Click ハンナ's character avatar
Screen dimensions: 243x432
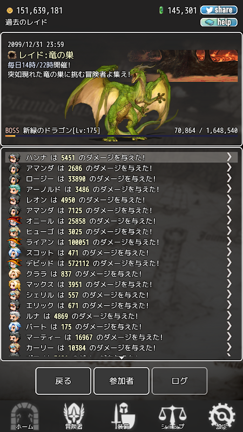point(15,158)
